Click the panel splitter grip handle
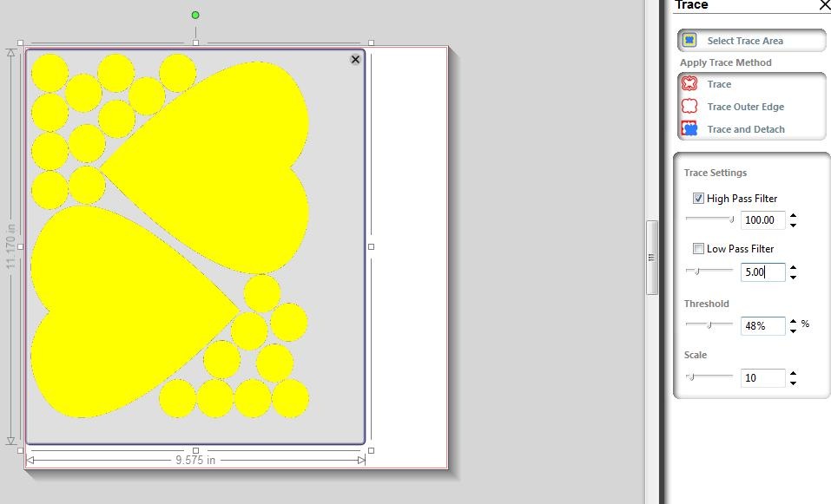Screen dimensions: 831x504 pos(651,258)
